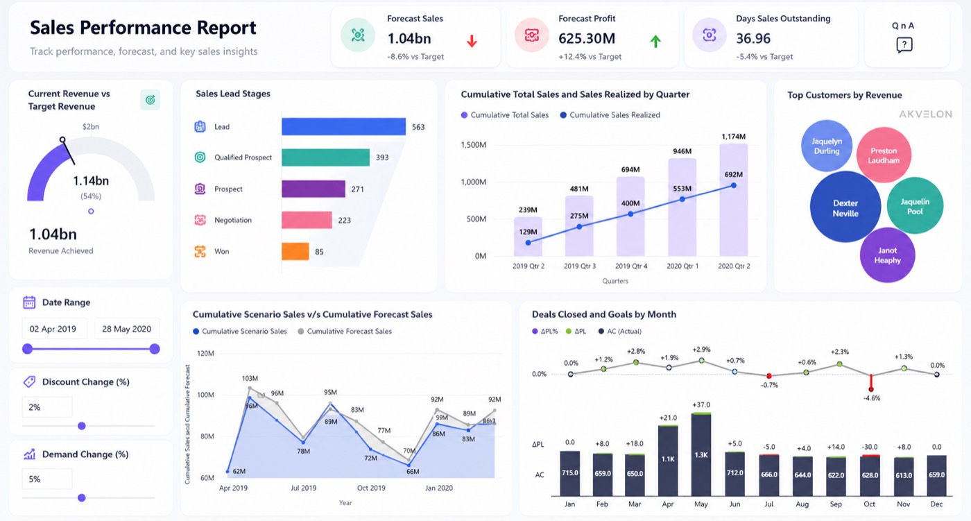Click the right handle of Date Range slider

(155, 349)
